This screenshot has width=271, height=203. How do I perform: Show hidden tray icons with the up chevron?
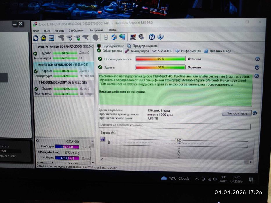[x=197, y=179]
